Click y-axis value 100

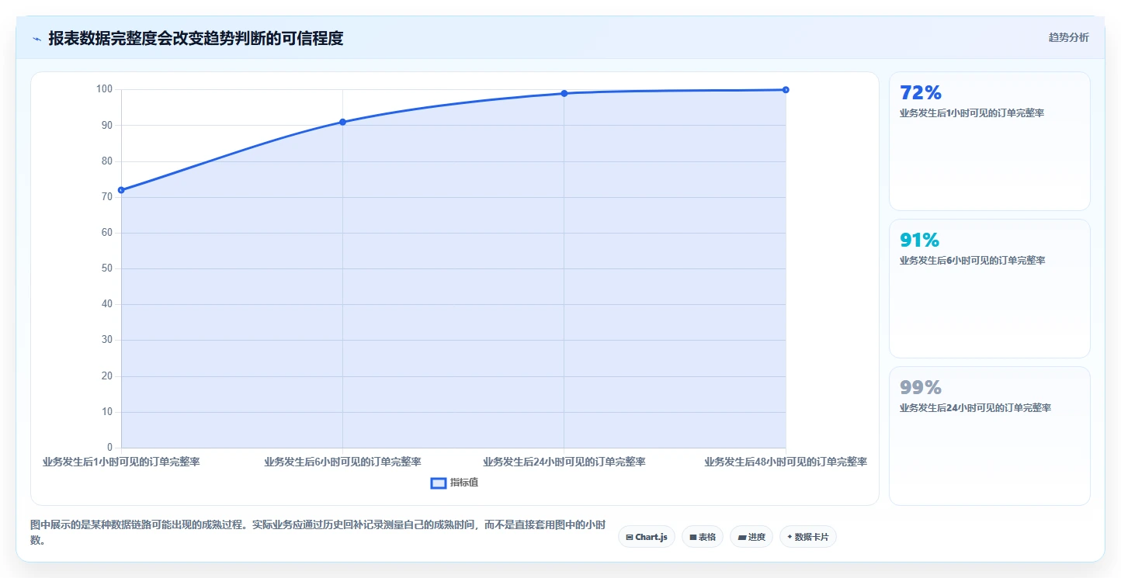105,89
